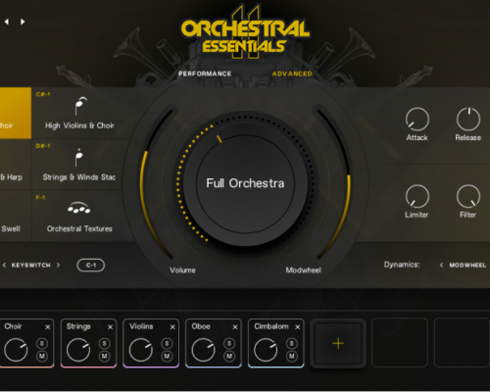Click the MODWHEEL dynamics selector
This screenshot has height=392, width=490.
tap(467, 266)
